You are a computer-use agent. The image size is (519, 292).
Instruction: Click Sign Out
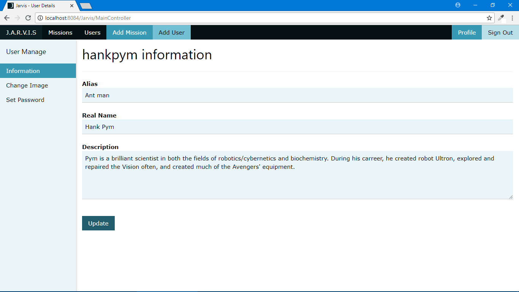coord(500,32)
